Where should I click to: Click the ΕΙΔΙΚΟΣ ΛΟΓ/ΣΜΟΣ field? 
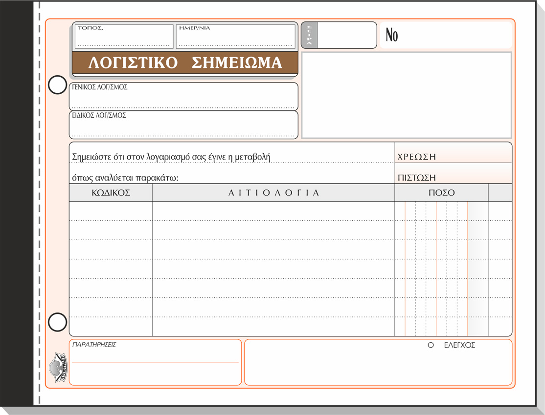coord(183,125)
